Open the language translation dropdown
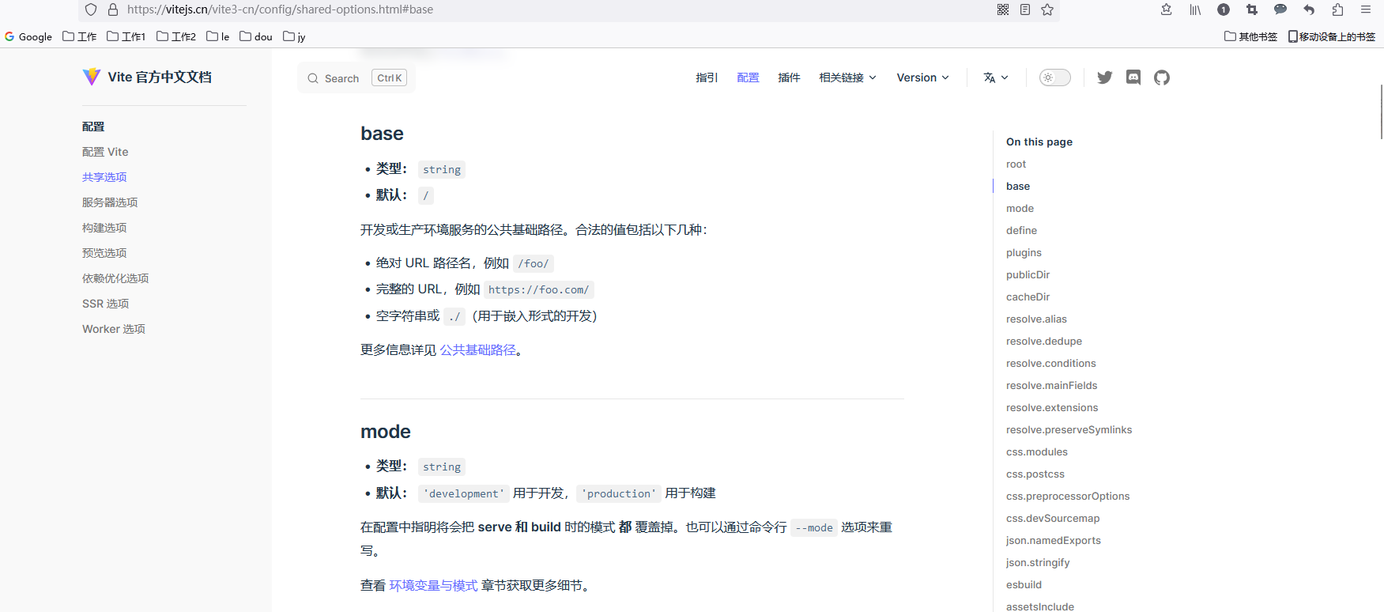The image size is (1384, 612). 996,77
